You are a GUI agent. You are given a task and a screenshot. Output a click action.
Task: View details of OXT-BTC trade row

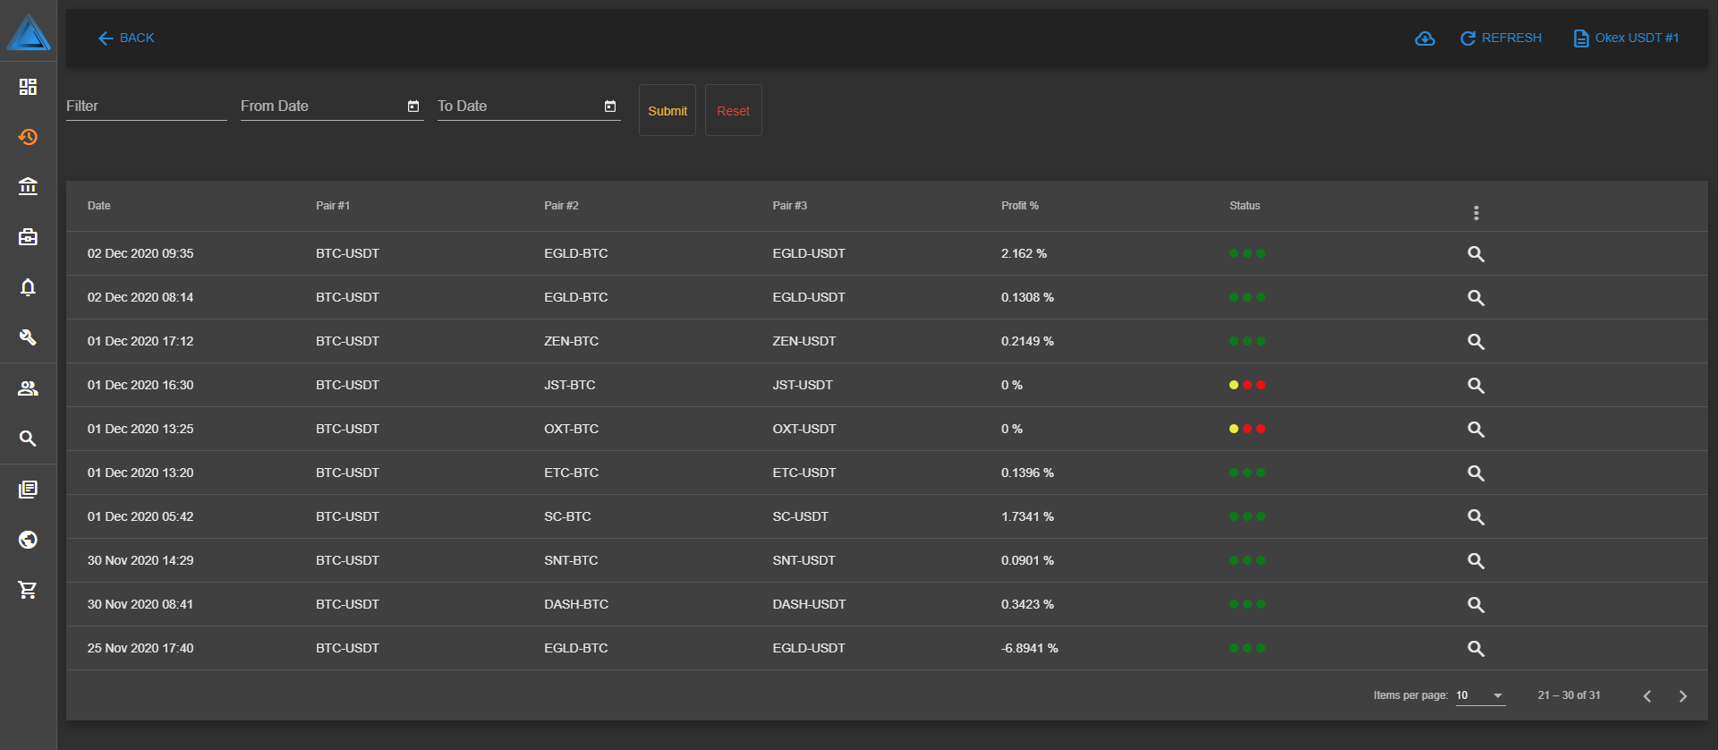1476,430
